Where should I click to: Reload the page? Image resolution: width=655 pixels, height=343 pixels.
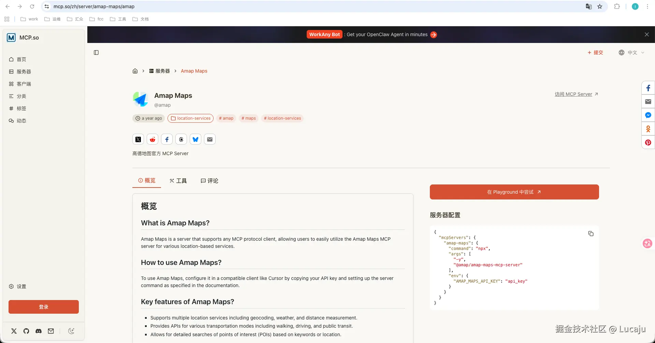[x=32, y=6]
